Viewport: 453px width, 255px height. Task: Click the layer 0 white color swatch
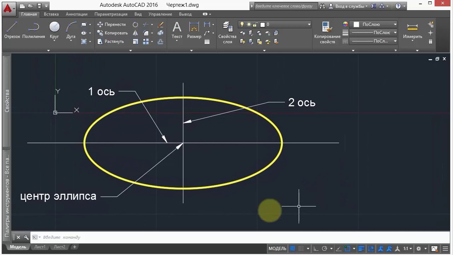[x=263, y=24]
